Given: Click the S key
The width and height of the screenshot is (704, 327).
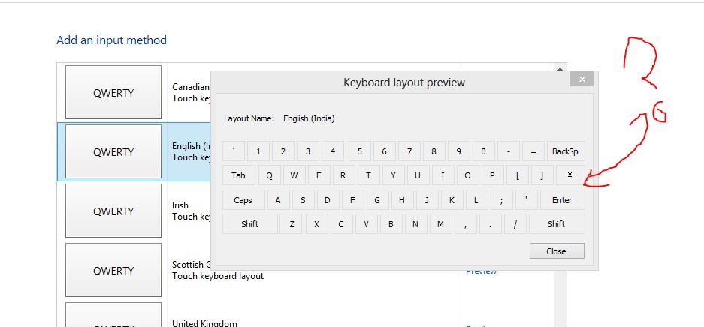Looking at the screenshot, I should (303, 200).
